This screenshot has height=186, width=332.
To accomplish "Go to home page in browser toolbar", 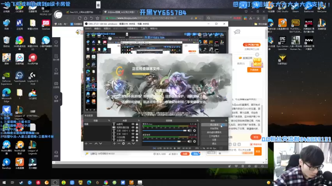I will (x=85, y=18).
